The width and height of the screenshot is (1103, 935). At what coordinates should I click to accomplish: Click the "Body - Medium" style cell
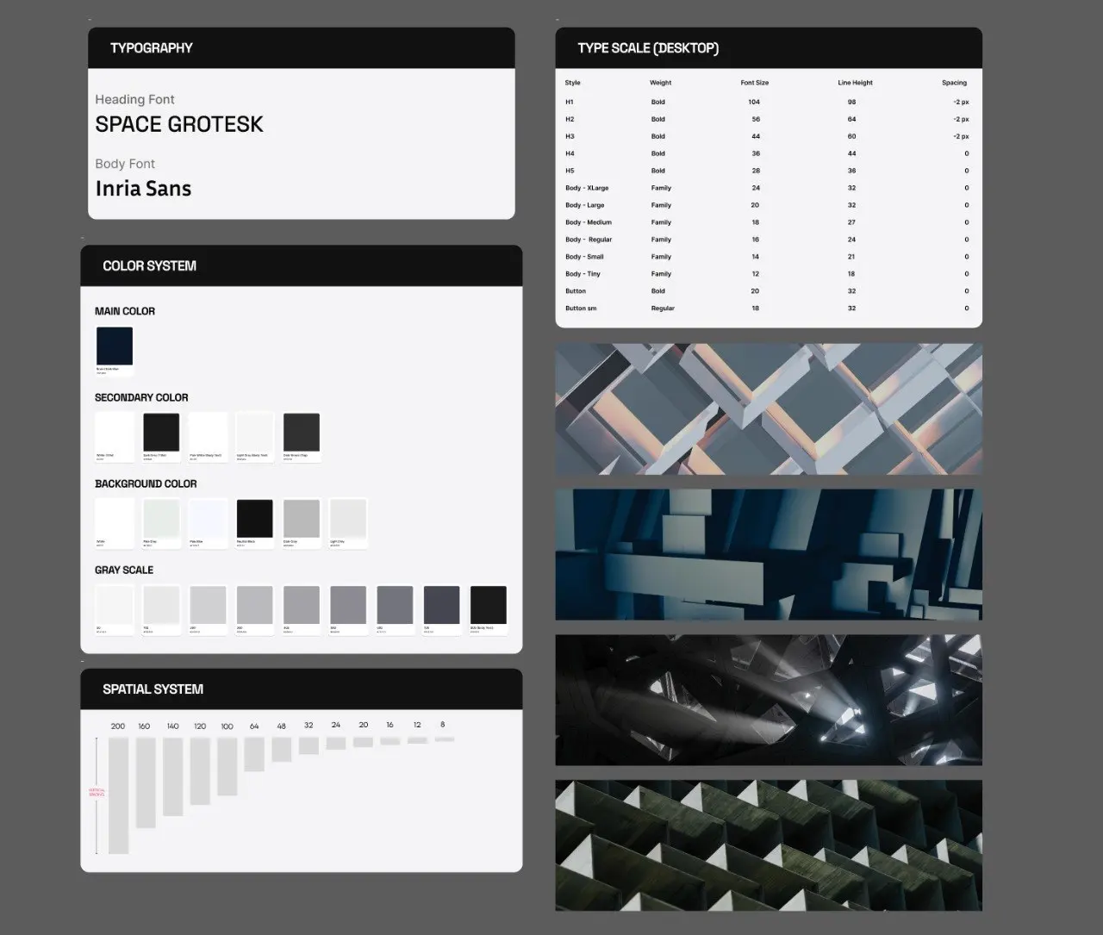click(x=589, y=222)
